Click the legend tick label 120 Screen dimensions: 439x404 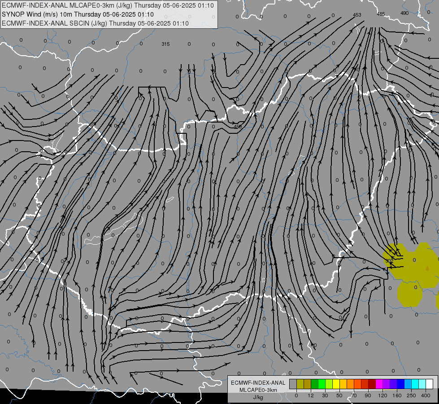(383, 395)
